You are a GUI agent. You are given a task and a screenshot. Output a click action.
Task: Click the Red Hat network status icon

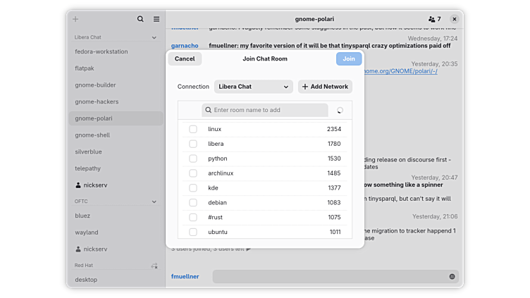coord(154,266)
